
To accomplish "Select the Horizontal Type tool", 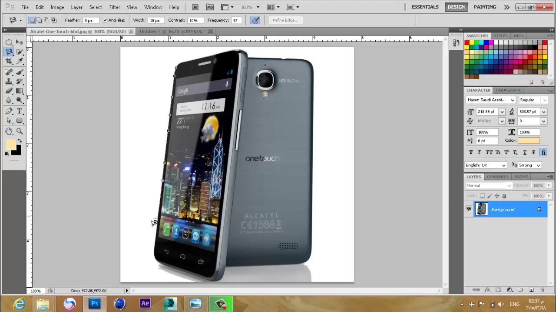I will pos(20,111).
